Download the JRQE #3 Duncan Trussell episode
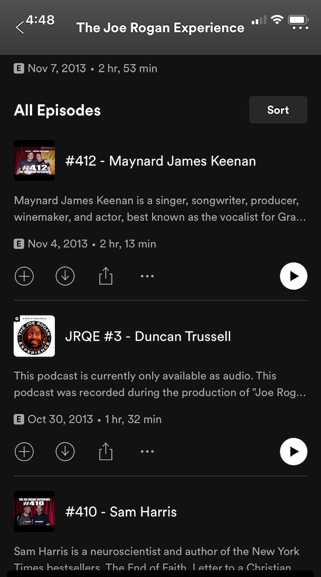Viewport: 321px width, 577px height. coord(65,452)
